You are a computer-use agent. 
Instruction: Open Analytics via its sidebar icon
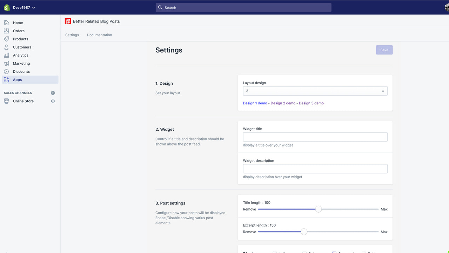pos(6,55)
